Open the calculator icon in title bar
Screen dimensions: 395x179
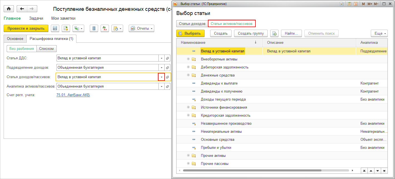click(x=349, y=4)
